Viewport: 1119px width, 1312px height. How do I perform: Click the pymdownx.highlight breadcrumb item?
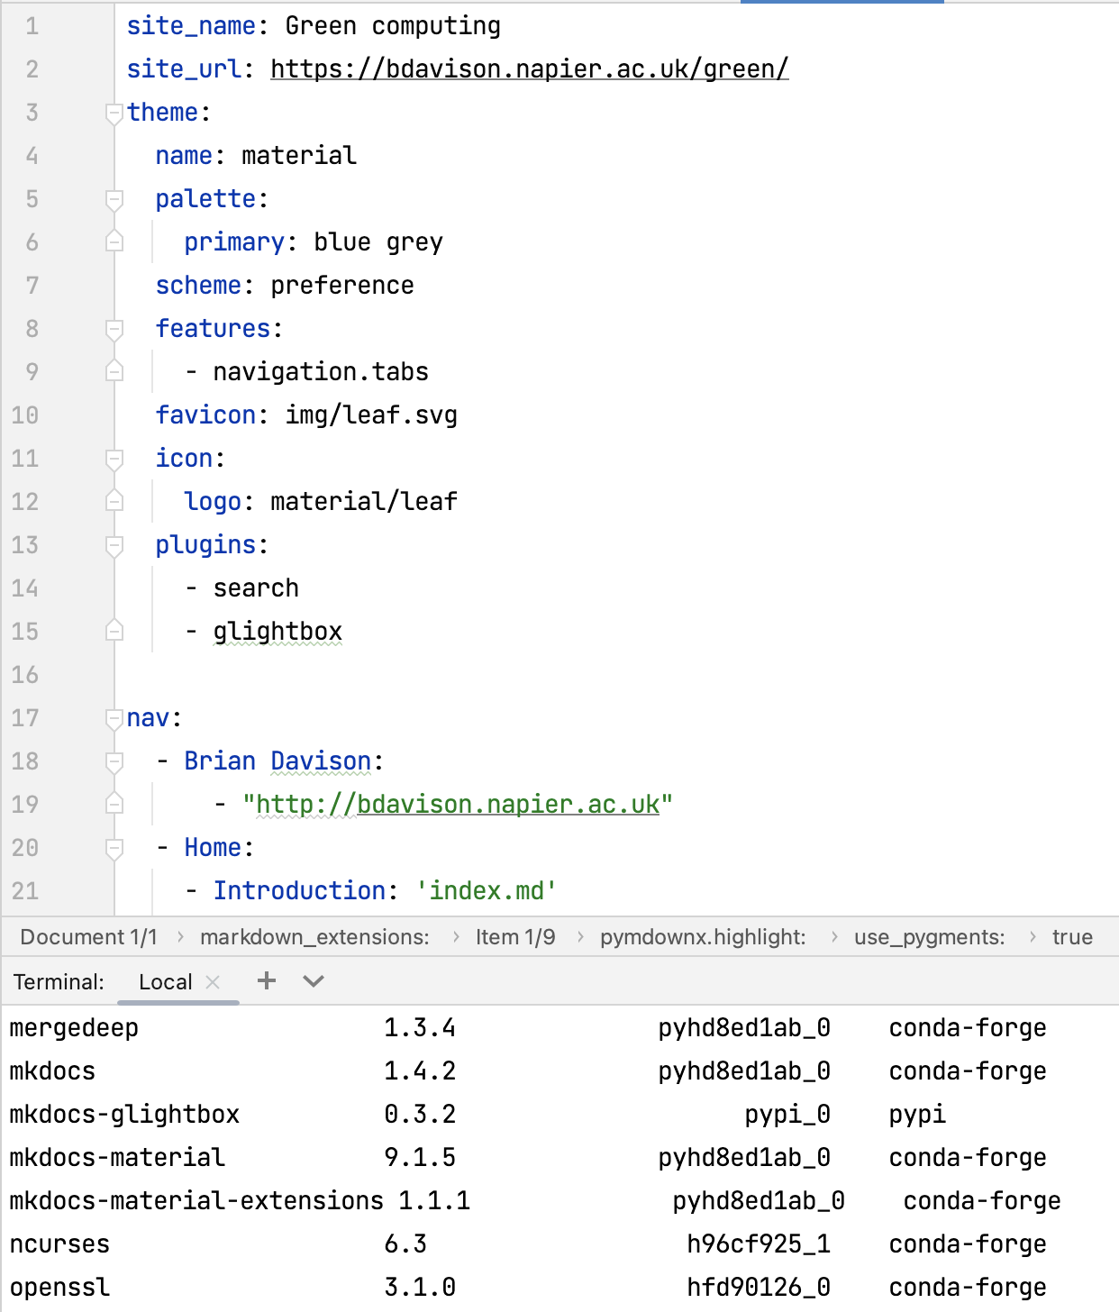point(703,936)
